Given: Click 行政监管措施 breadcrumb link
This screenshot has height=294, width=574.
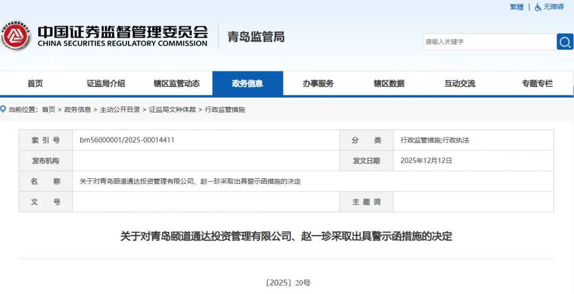Looking at the screenshot, I should point(225,109).
